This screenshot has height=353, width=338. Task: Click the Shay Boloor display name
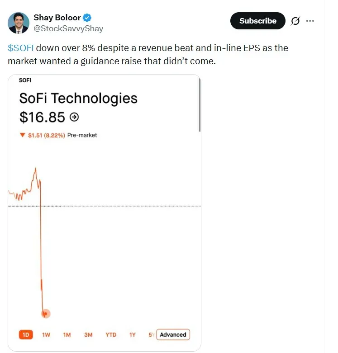pos(57,18)
